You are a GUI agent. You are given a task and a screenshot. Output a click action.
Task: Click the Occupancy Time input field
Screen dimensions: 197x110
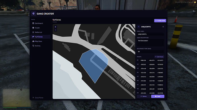pos(150,51)
